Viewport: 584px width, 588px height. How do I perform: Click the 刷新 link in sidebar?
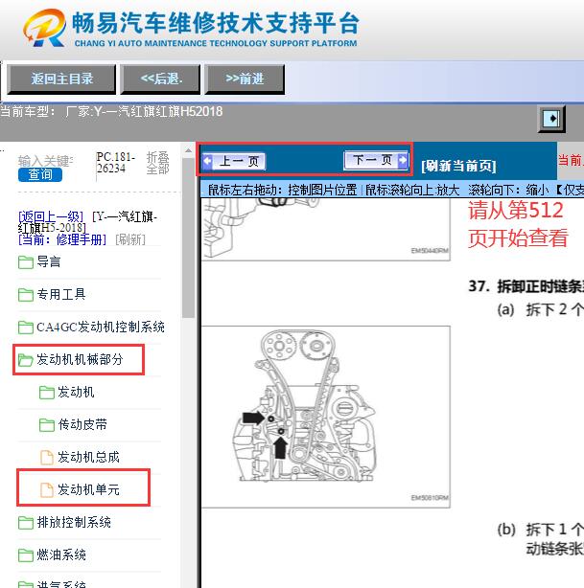point(130,239)
